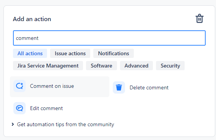This screenshot has width=216, height=140.
Task: Open Get automation tips from the community
Action: click(65, 125)
